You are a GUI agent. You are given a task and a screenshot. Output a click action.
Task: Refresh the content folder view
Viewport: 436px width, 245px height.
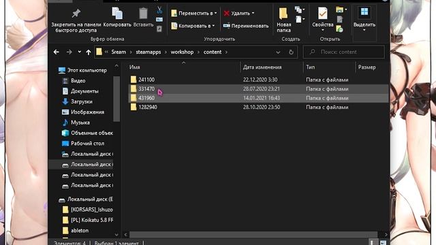(291, 52)
